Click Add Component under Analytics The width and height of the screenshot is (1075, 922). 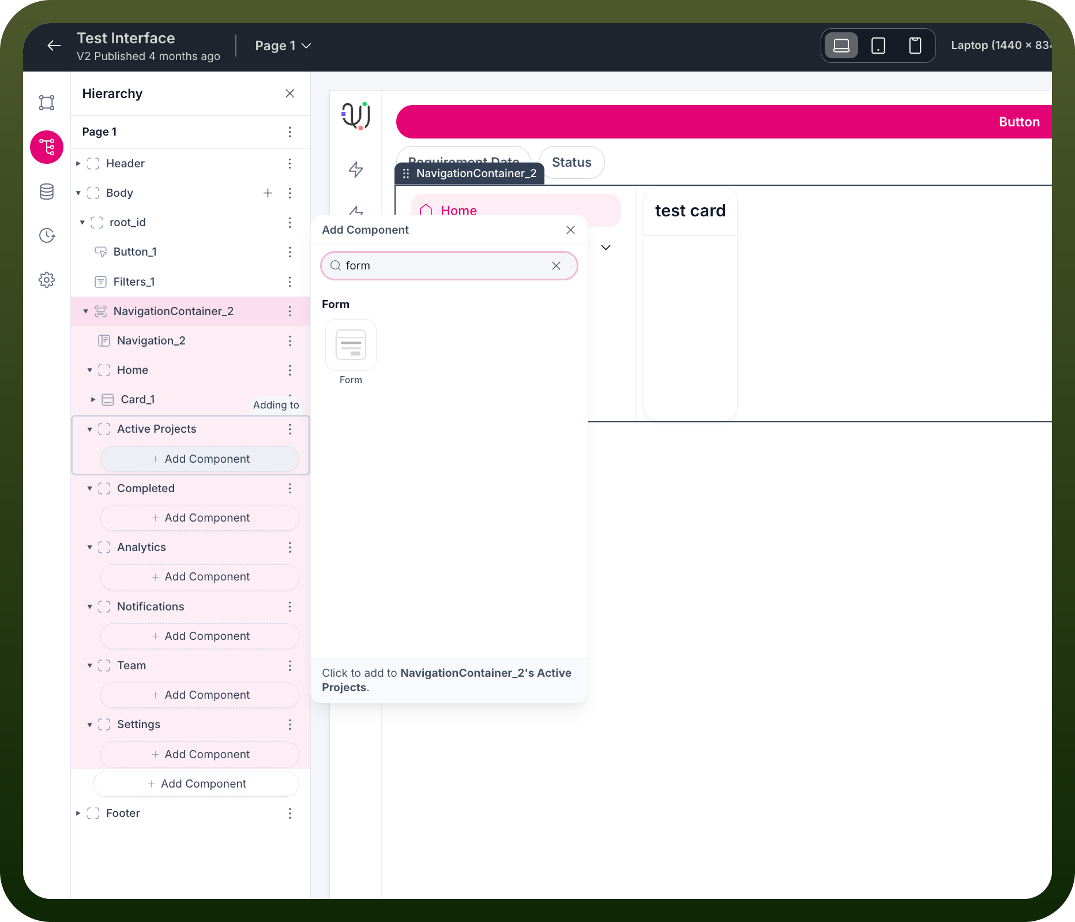tap(200, 576)
